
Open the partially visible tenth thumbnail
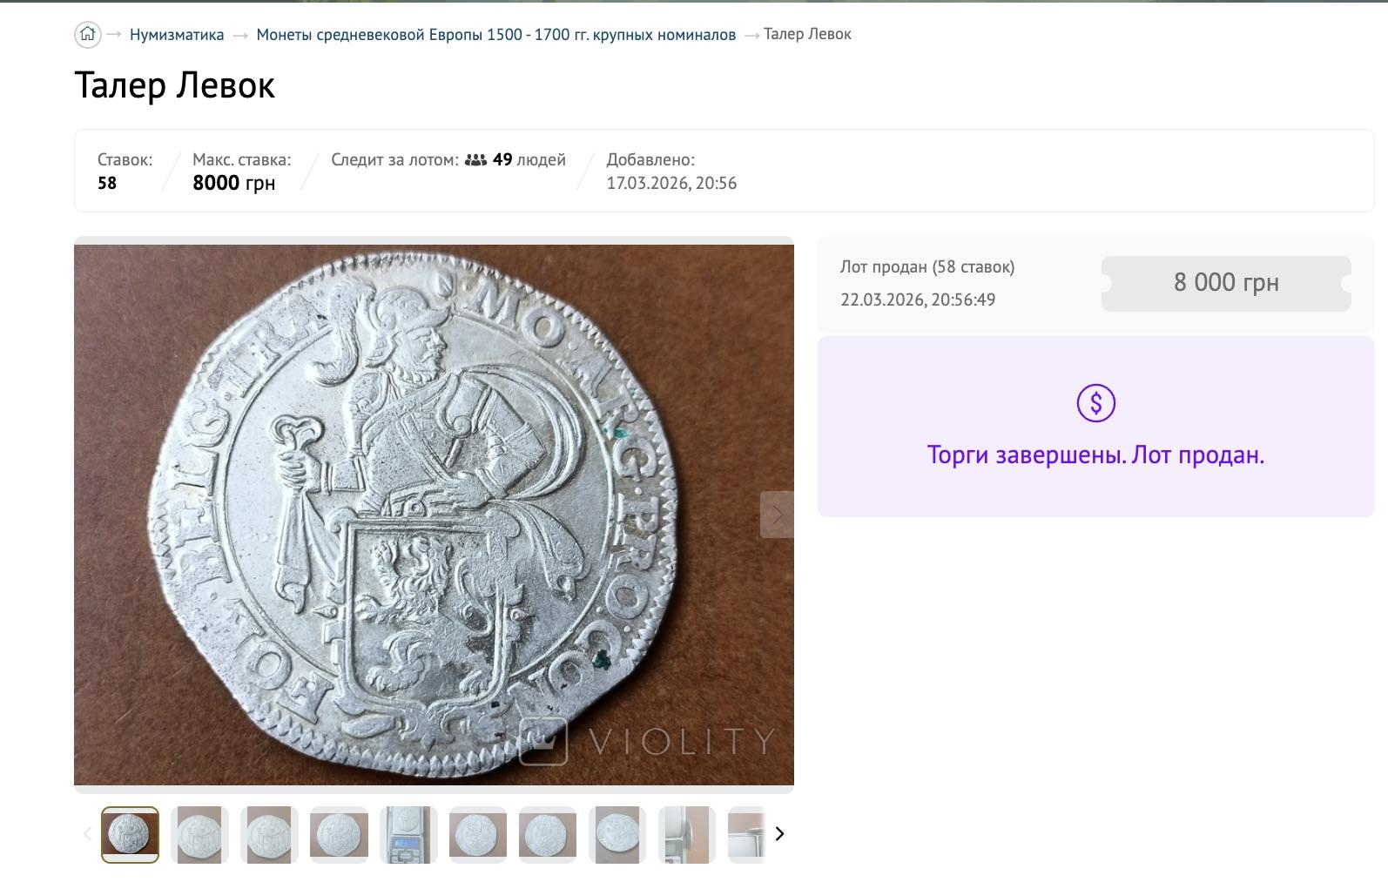coord(746,835)
